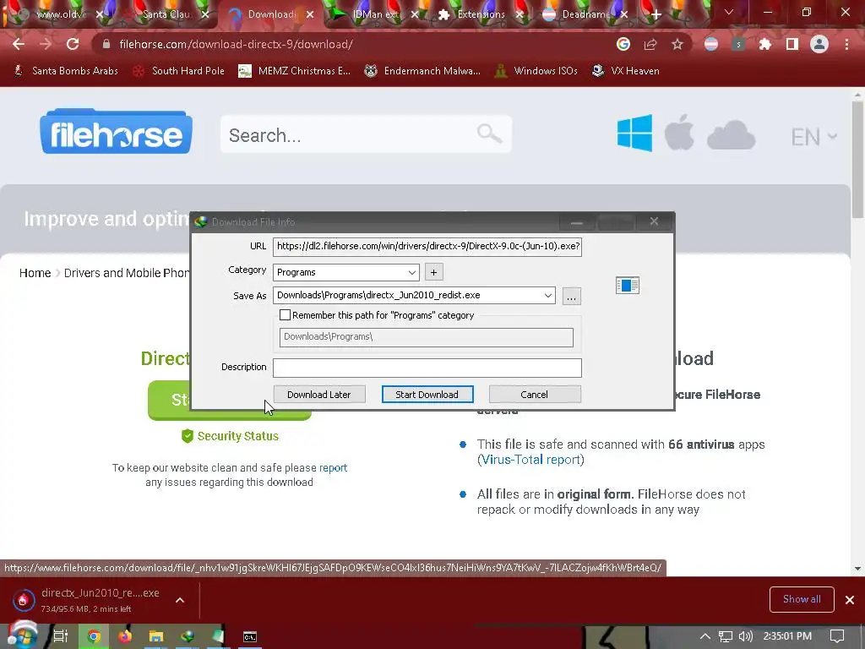Expand the Category Programs dropdown
The width and height of the screenshot is (865, 649).
tap(411, 272)
